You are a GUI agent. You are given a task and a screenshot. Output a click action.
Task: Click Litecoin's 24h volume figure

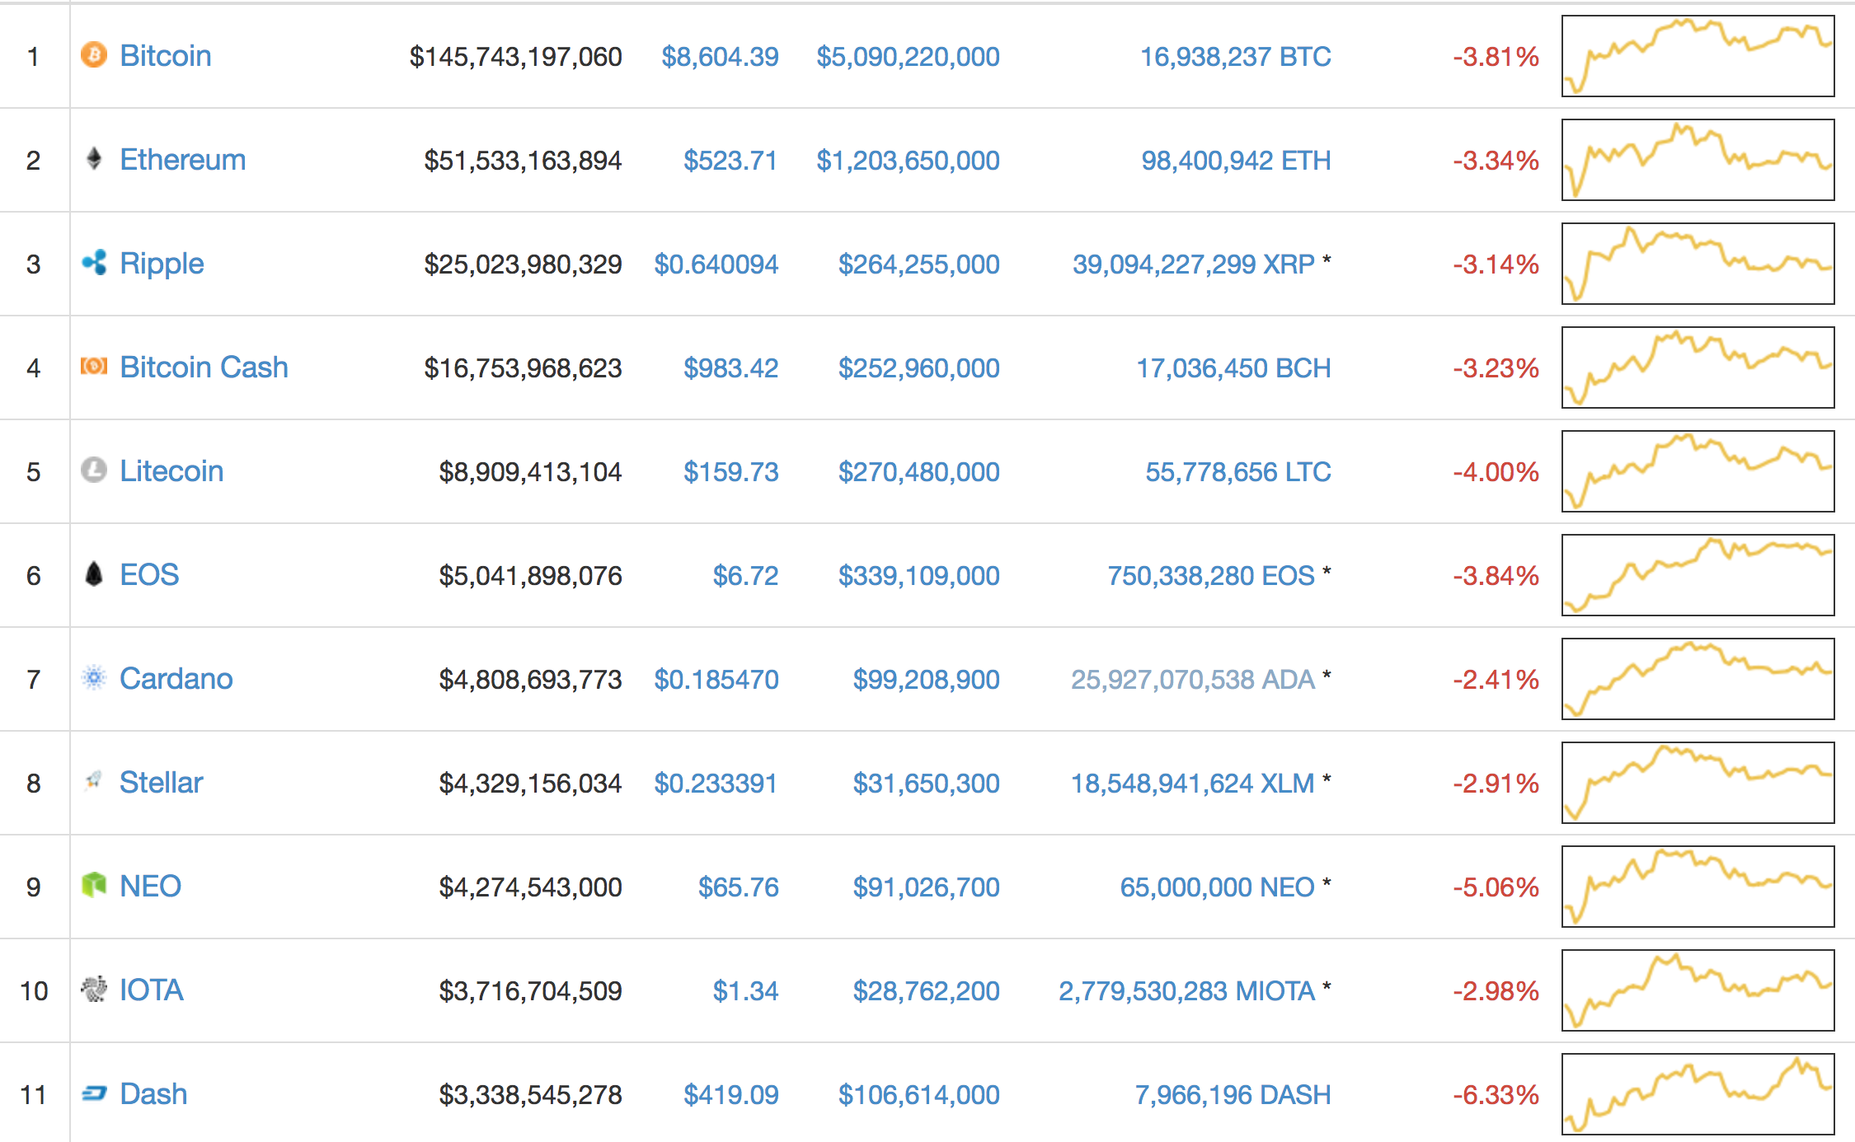pos(918,471)
